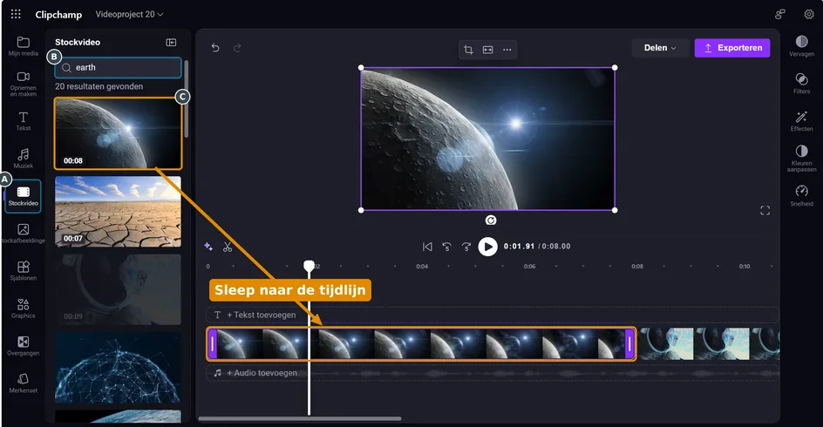823x427 pixels.
Task: Open the Videoproject 20 title dropdown
Action: click(x=129, y=14)
